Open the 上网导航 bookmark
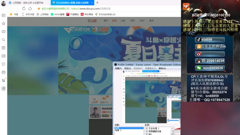The width and height of the screenshot is (240, 135). (43, 14)
